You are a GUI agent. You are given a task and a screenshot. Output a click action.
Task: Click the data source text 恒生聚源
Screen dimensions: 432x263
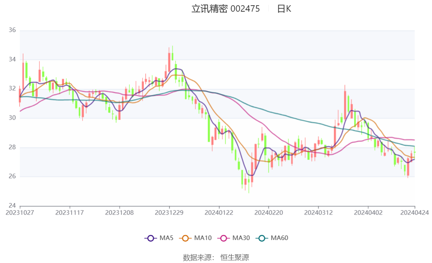tap(235, 258)
